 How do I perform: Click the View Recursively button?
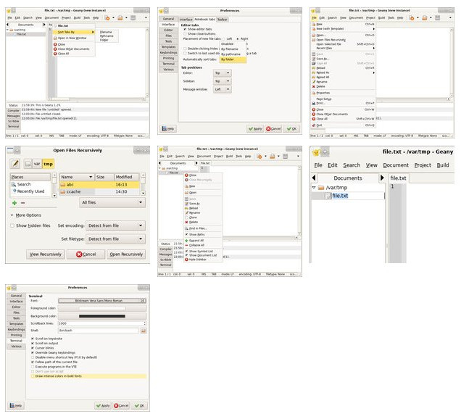[x=45, y=254]
